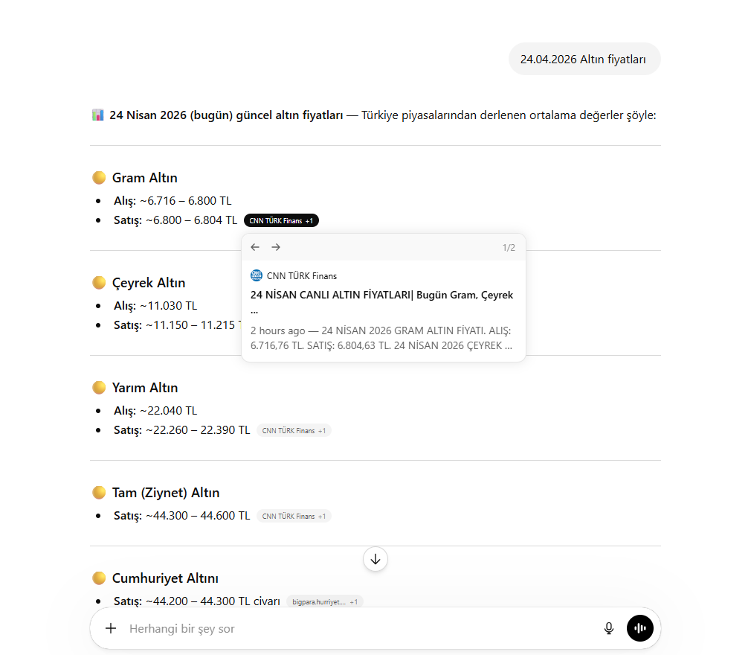Click 'Satış: ~11.150 – 11.215' line
This screenshot has width=751, height=655.
(176, 325)
